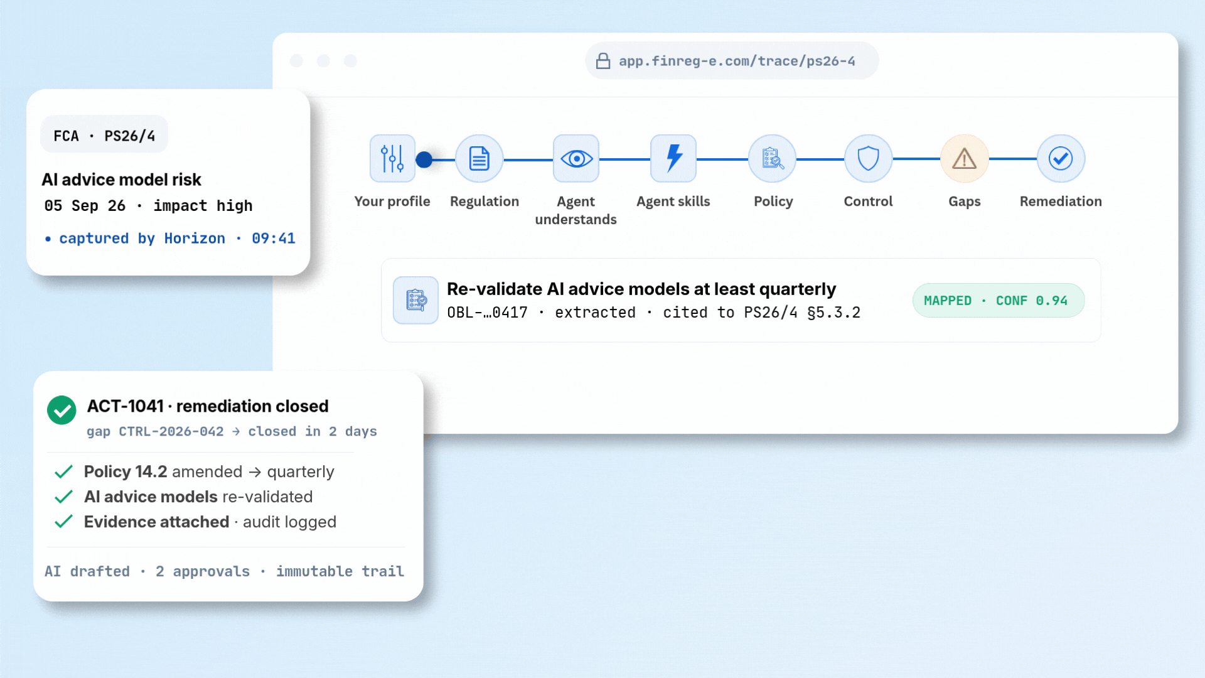Click '05 Sep 26 · impact high'
Image resolution: width=1205 pixels, height=678 pixels.
148,206
